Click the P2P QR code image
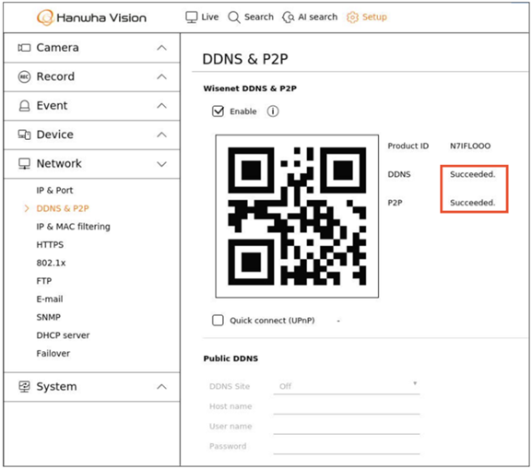 click(x=297, y=217)
